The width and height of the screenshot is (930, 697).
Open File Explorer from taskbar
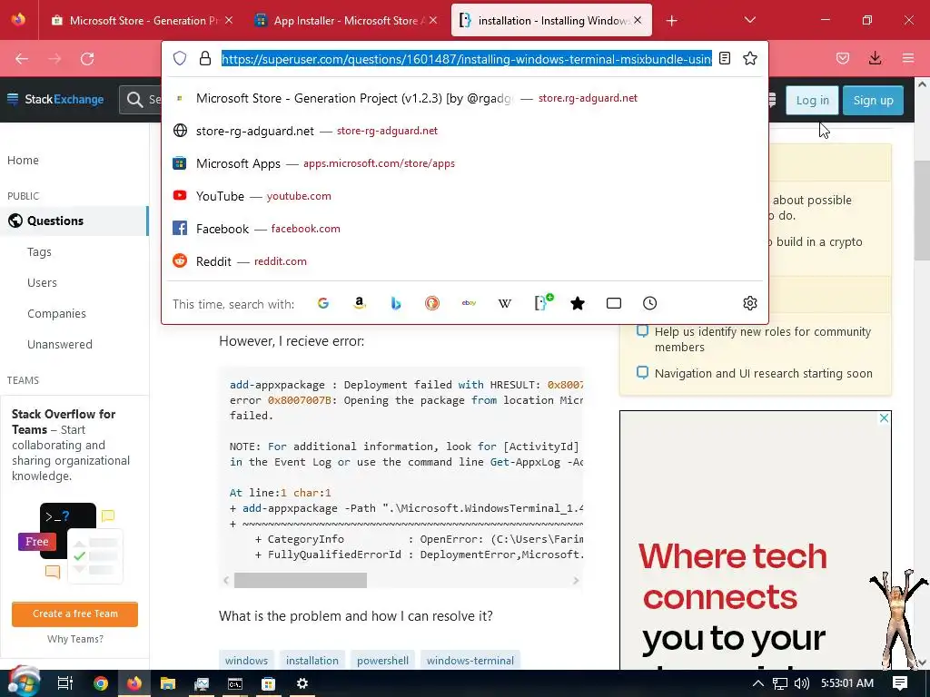point(168,683)
